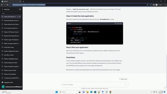
Task: Show hidden system tray icons
Action: (152, 92)
